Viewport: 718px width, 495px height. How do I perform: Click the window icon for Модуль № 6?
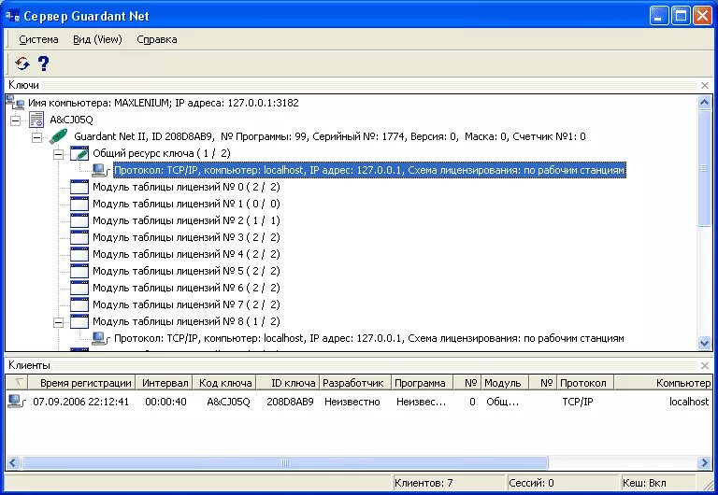tap(79, 288)
